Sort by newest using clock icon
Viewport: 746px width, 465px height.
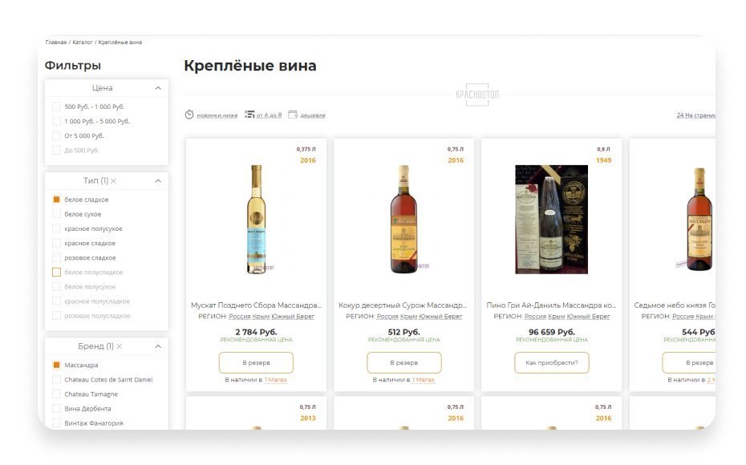[189, 115]
